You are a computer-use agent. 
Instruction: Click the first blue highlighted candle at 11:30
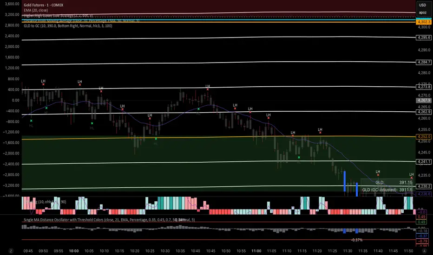pyautogui.click(x=345, y=181)
